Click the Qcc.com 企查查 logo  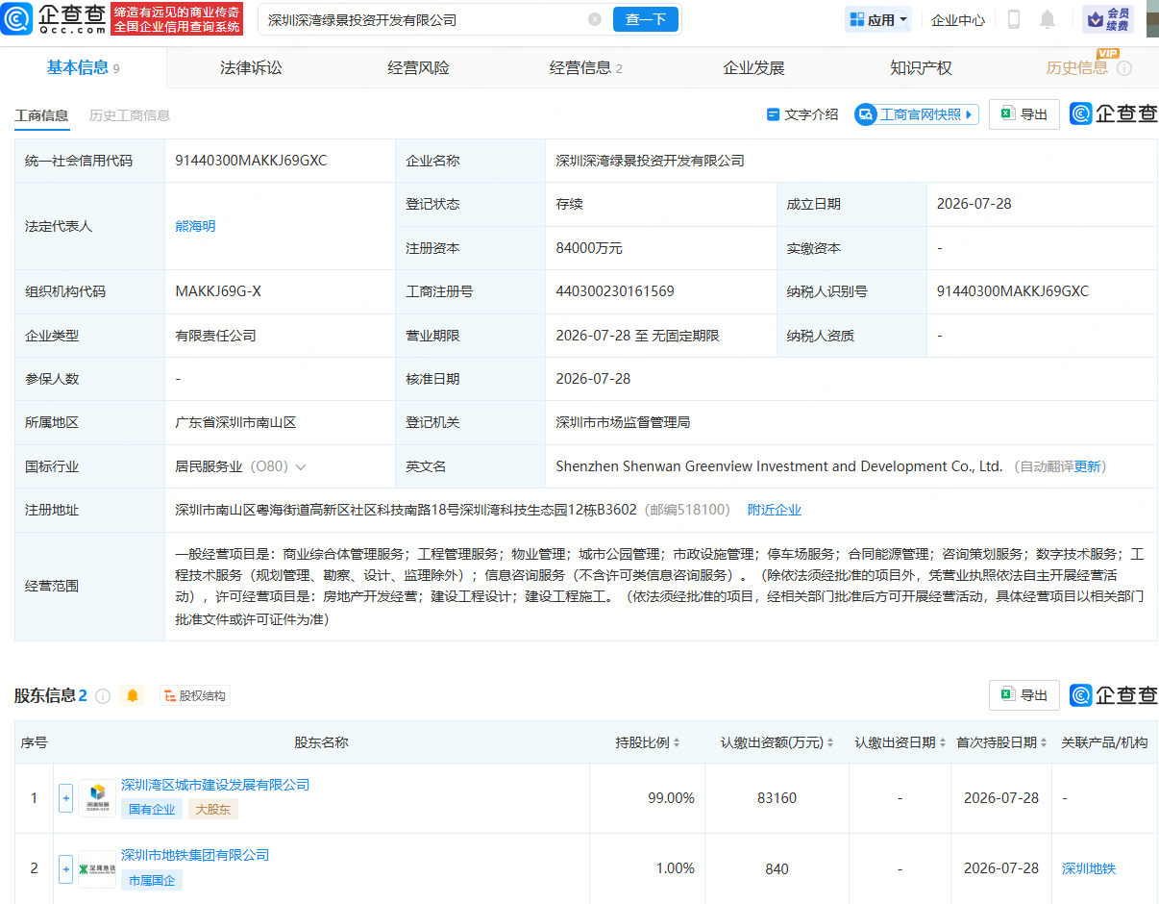(52, 18)
